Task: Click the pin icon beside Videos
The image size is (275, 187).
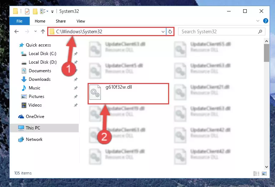Action: click(76, 105)
